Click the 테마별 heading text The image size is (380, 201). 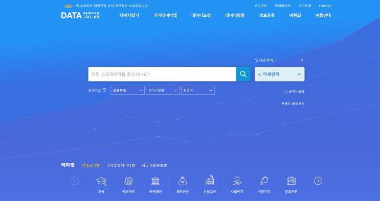68,165
